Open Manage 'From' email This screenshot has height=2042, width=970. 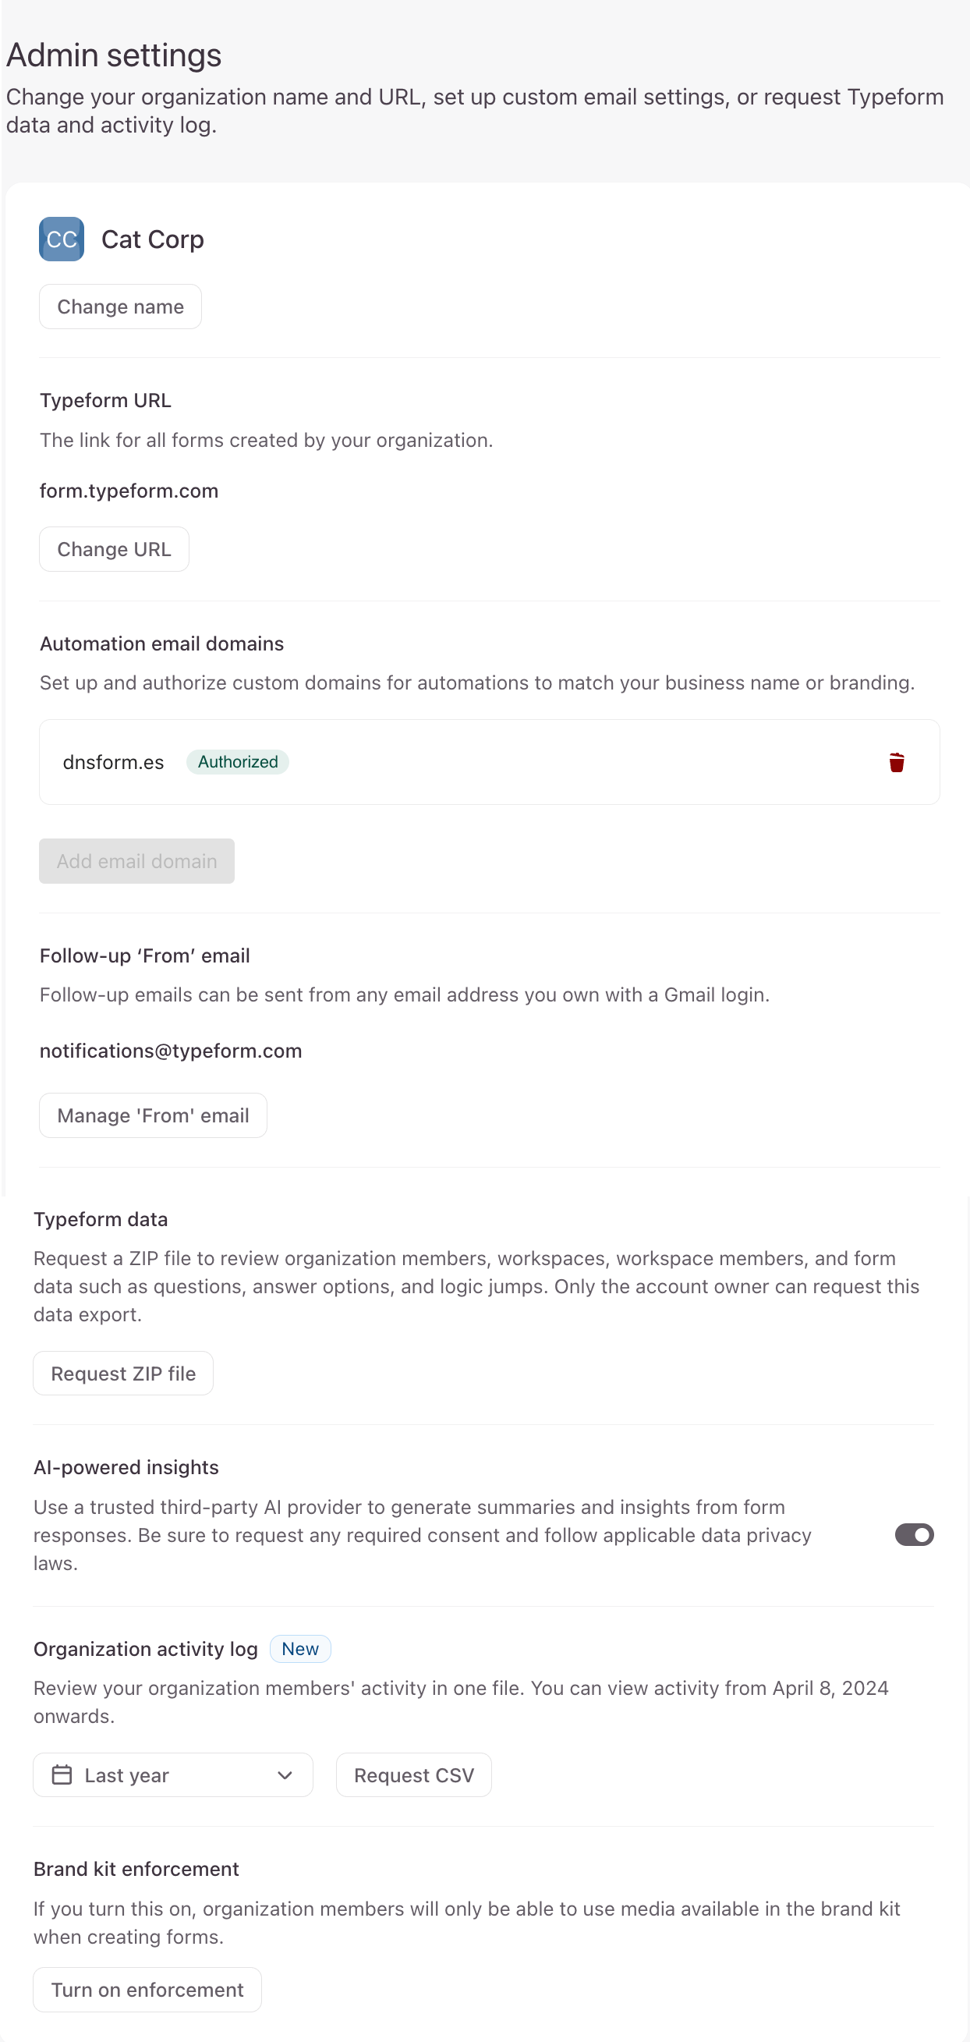coord(153,1115)
